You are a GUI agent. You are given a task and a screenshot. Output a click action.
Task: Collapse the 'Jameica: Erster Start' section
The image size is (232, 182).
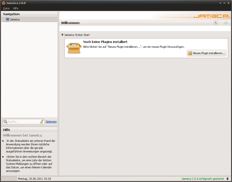(x=62, y=35)
